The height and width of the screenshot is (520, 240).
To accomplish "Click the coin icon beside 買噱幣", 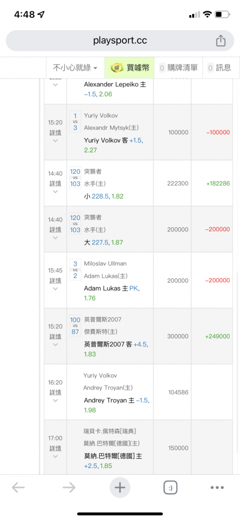I will 116,68.
